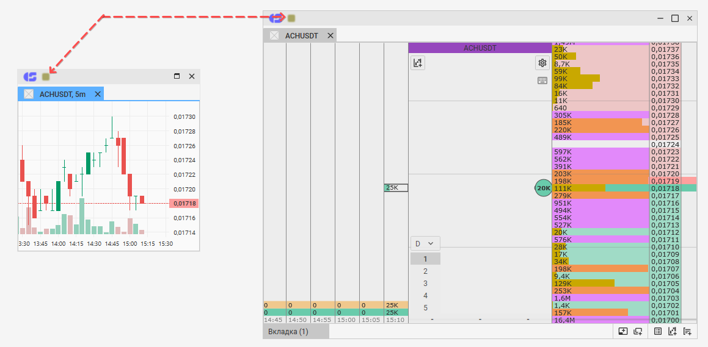The image size is (708, 347).
Task: Click the 14:45 time label on chart axis
Action: 112,243
